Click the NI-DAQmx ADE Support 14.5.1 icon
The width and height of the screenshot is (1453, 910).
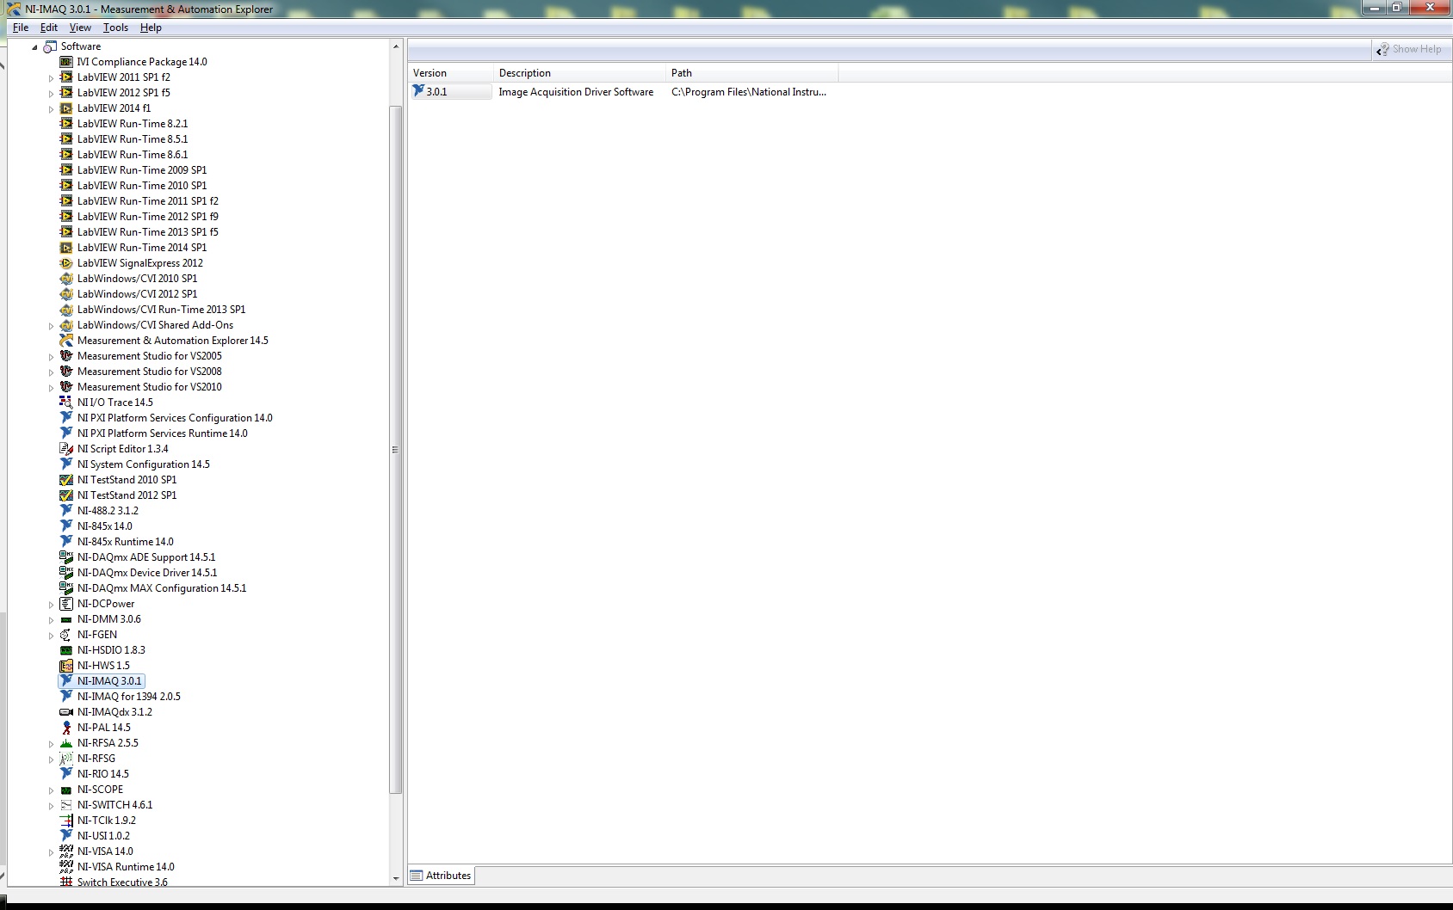66,557
